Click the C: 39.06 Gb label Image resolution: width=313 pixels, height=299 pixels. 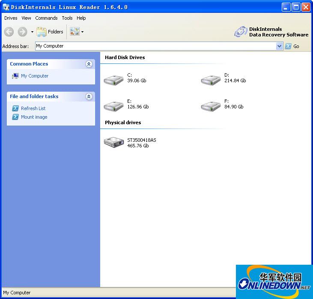[137, 78]
